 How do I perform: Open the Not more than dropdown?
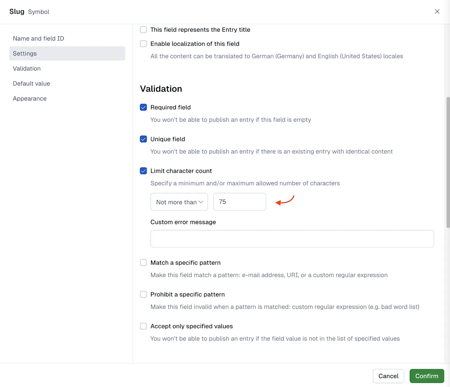click(x=179, y=202)
